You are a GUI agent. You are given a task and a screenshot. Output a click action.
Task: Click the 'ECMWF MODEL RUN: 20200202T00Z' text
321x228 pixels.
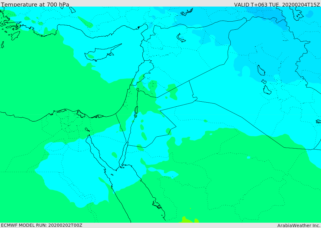click(x=42, y=225)
